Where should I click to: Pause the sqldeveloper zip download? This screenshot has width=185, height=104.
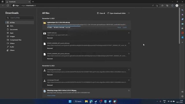119,27
